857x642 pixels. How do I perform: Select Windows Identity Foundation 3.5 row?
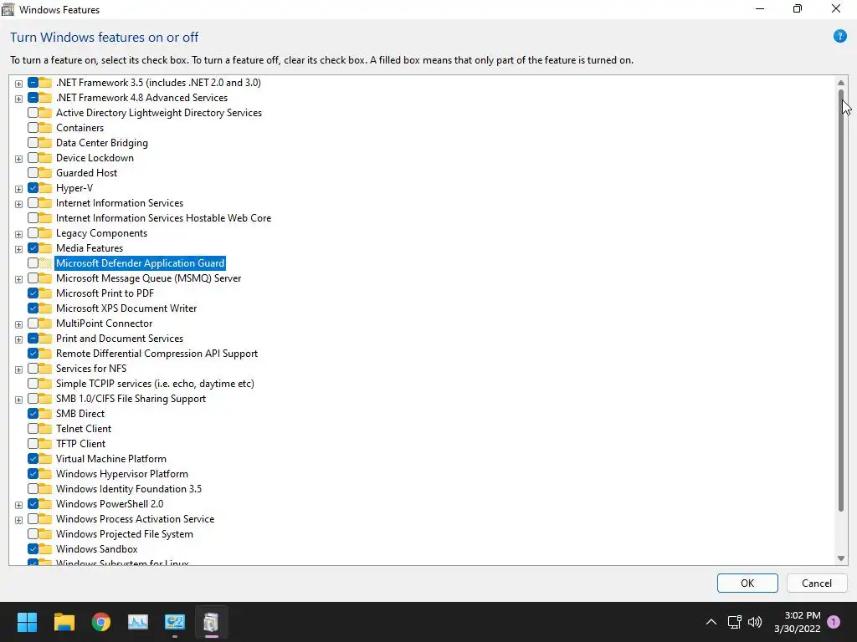click(x=128, y=489)
